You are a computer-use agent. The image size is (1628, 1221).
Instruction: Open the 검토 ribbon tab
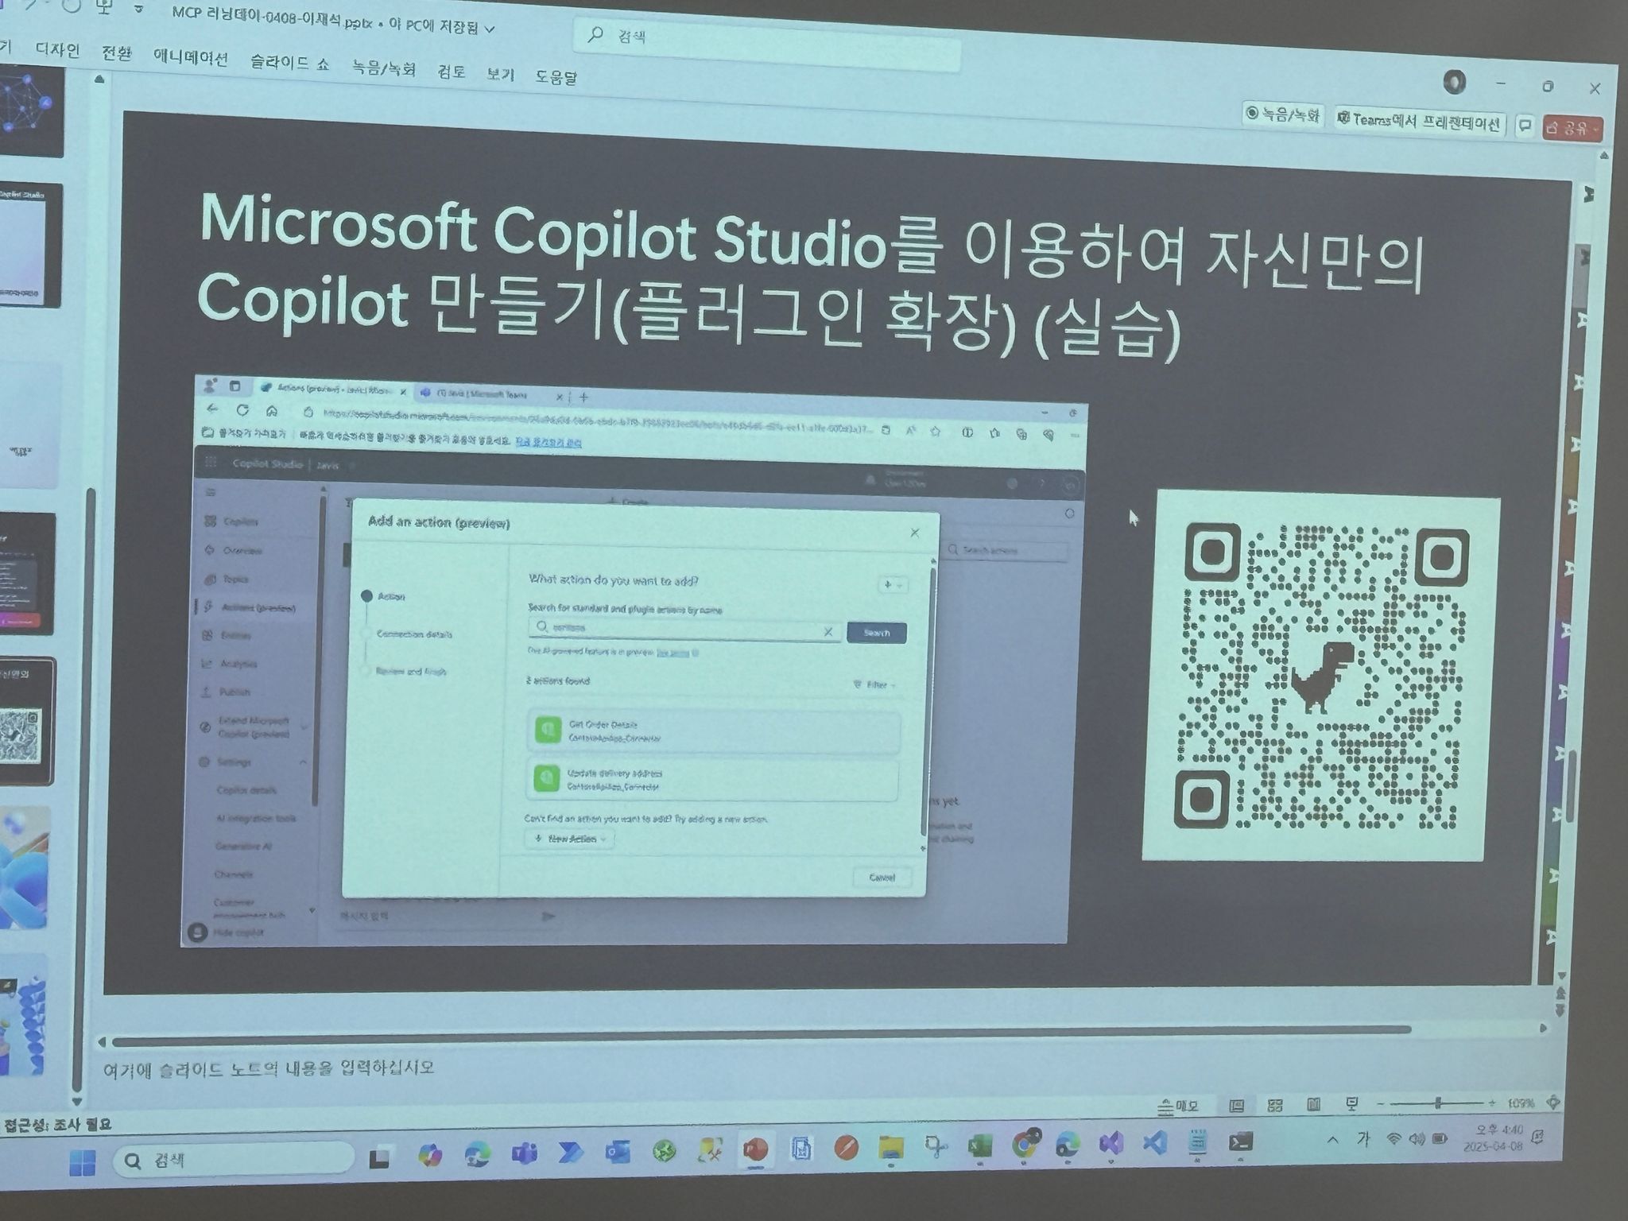[452, 72]
